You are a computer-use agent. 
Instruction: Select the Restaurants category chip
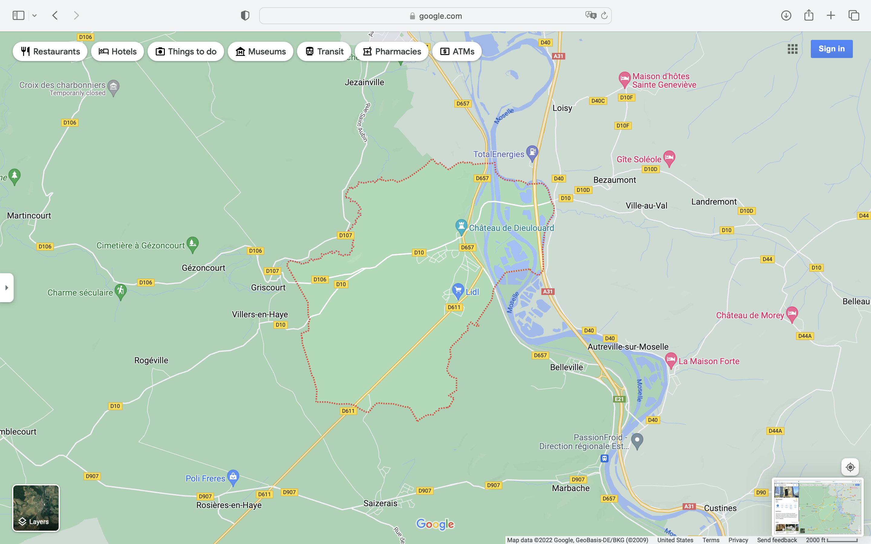(50, 51)
